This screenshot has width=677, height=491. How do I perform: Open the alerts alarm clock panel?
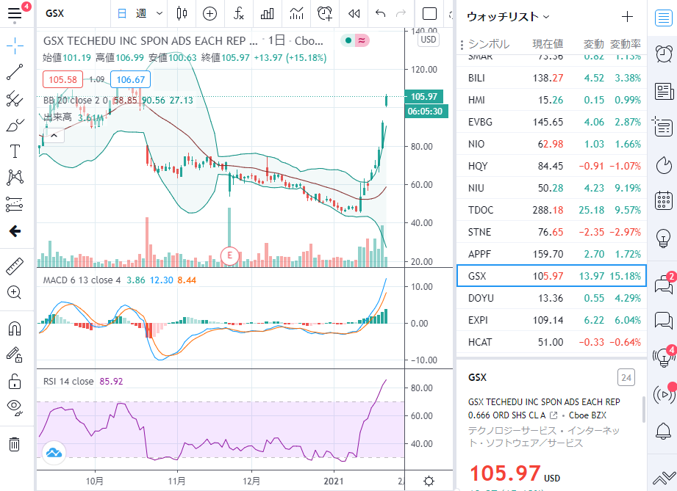pyautogui.click(x=663, y=54)
